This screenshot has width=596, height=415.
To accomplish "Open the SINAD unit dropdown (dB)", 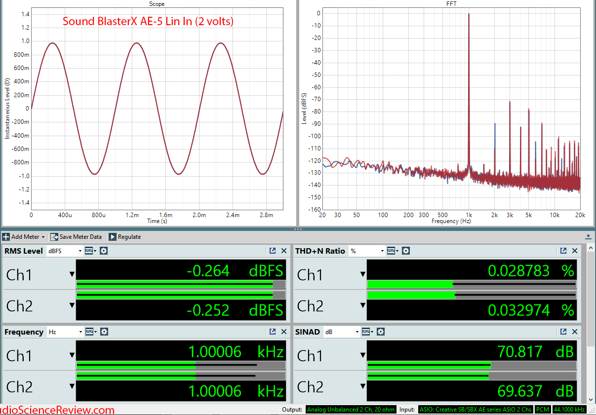I will pos(341,332).
